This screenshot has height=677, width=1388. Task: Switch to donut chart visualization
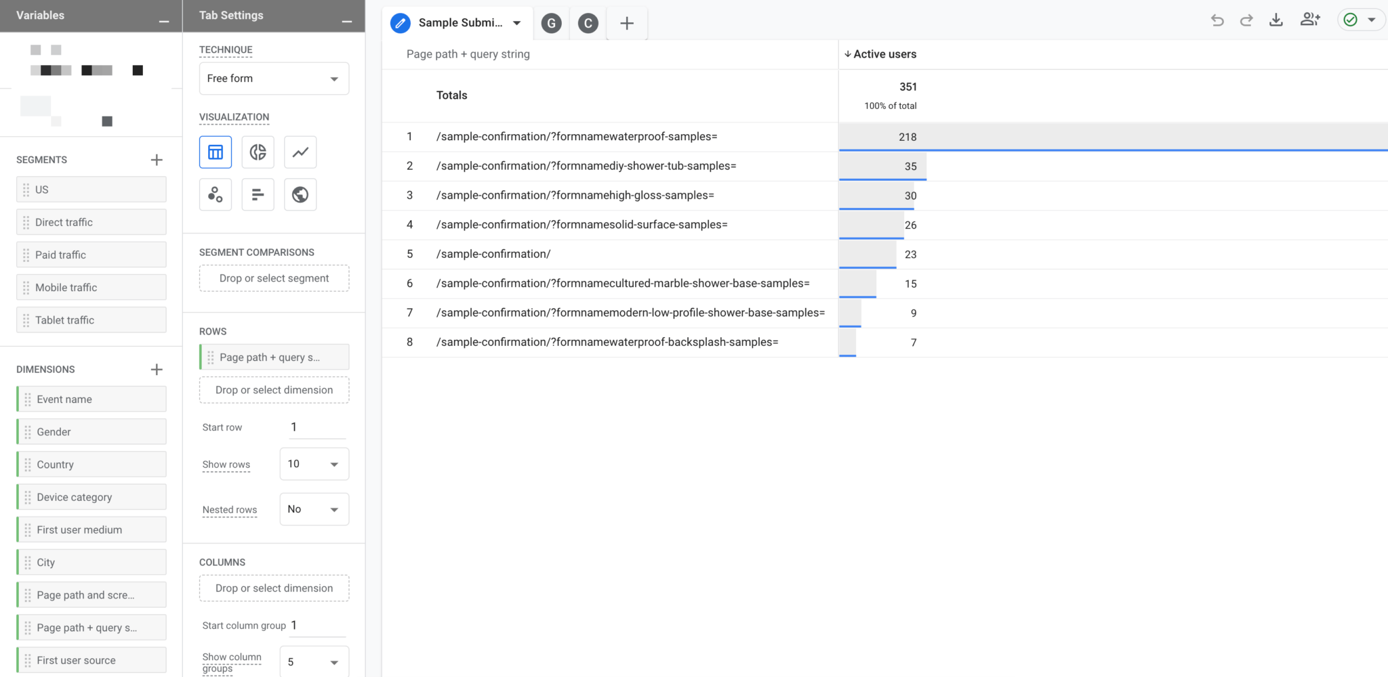coord(258,152)
